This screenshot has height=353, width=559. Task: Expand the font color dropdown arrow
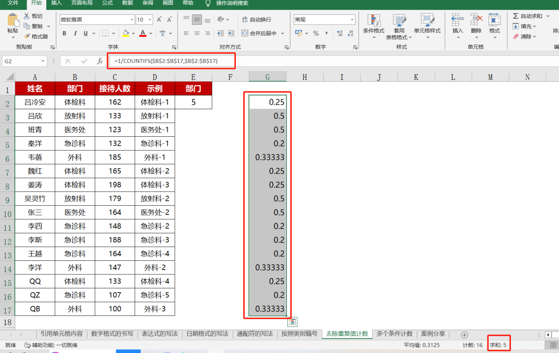click(151, 33)
